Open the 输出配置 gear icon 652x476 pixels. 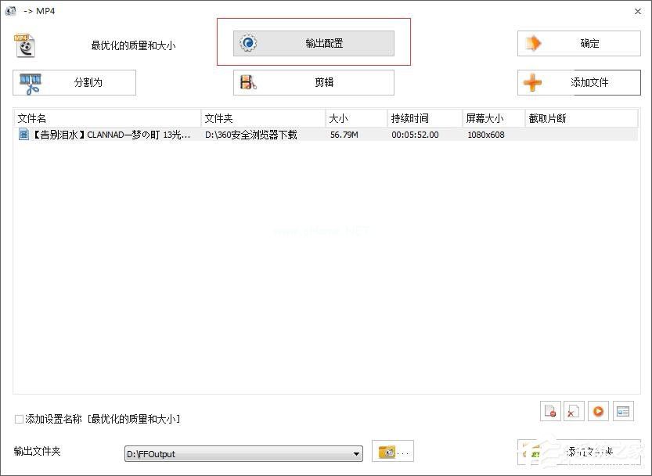248,43
